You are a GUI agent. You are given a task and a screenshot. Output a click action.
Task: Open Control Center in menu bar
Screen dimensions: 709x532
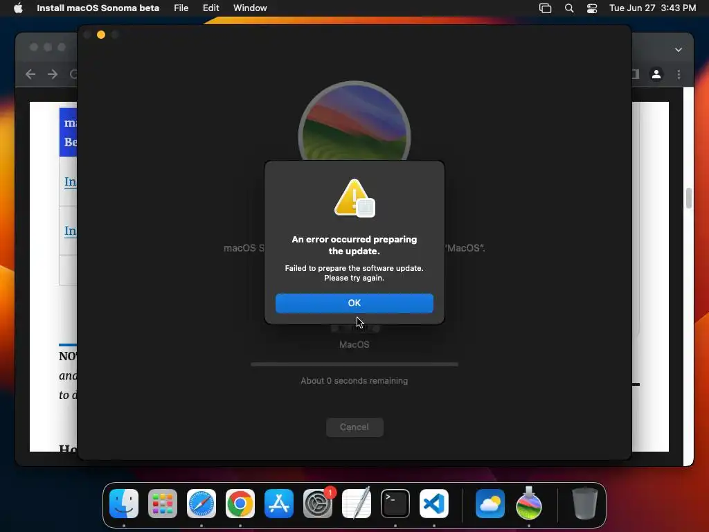coord(592,8)
